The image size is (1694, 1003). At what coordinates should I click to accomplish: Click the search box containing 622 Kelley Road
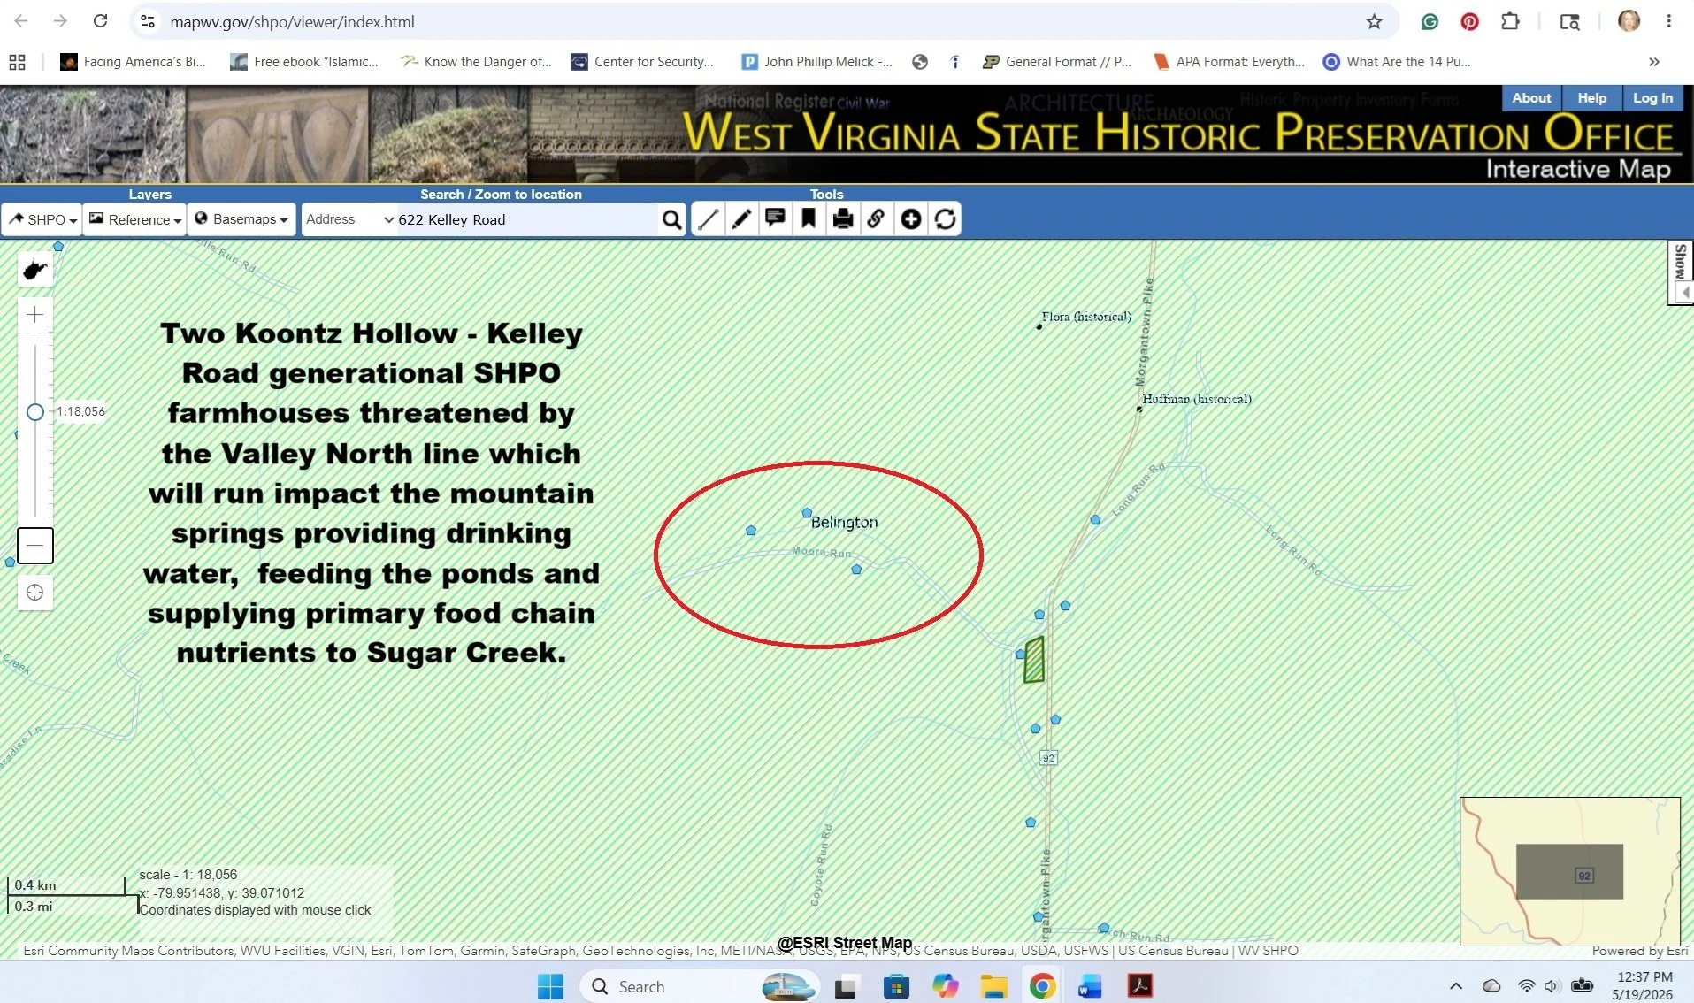(x=526, y=219)
